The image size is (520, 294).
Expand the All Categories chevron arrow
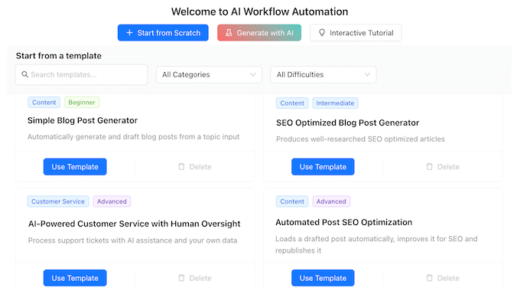[253, 75]
